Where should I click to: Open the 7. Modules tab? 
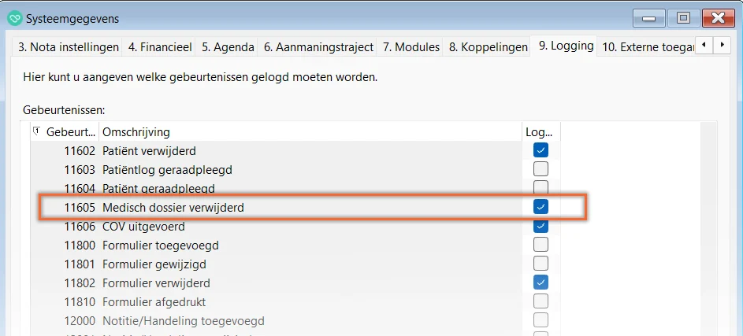coord(411,47)
